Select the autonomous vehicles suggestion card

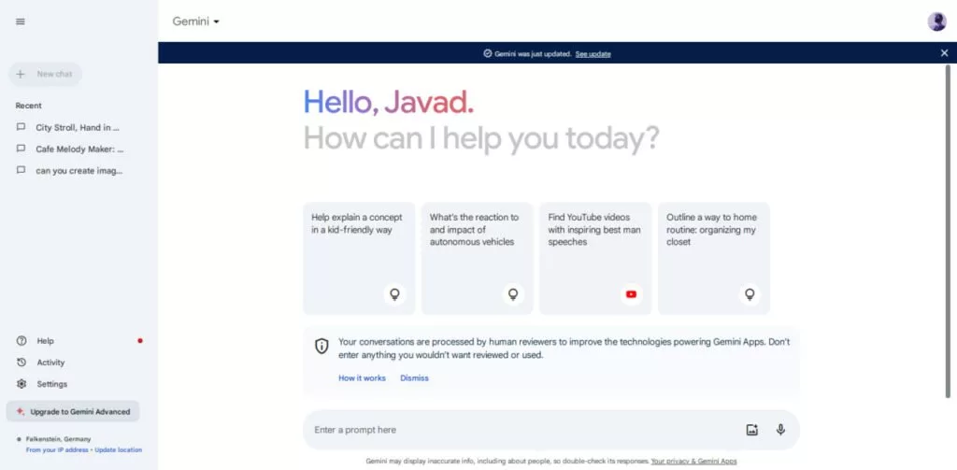pyautogui.click(x=477, y=258)
